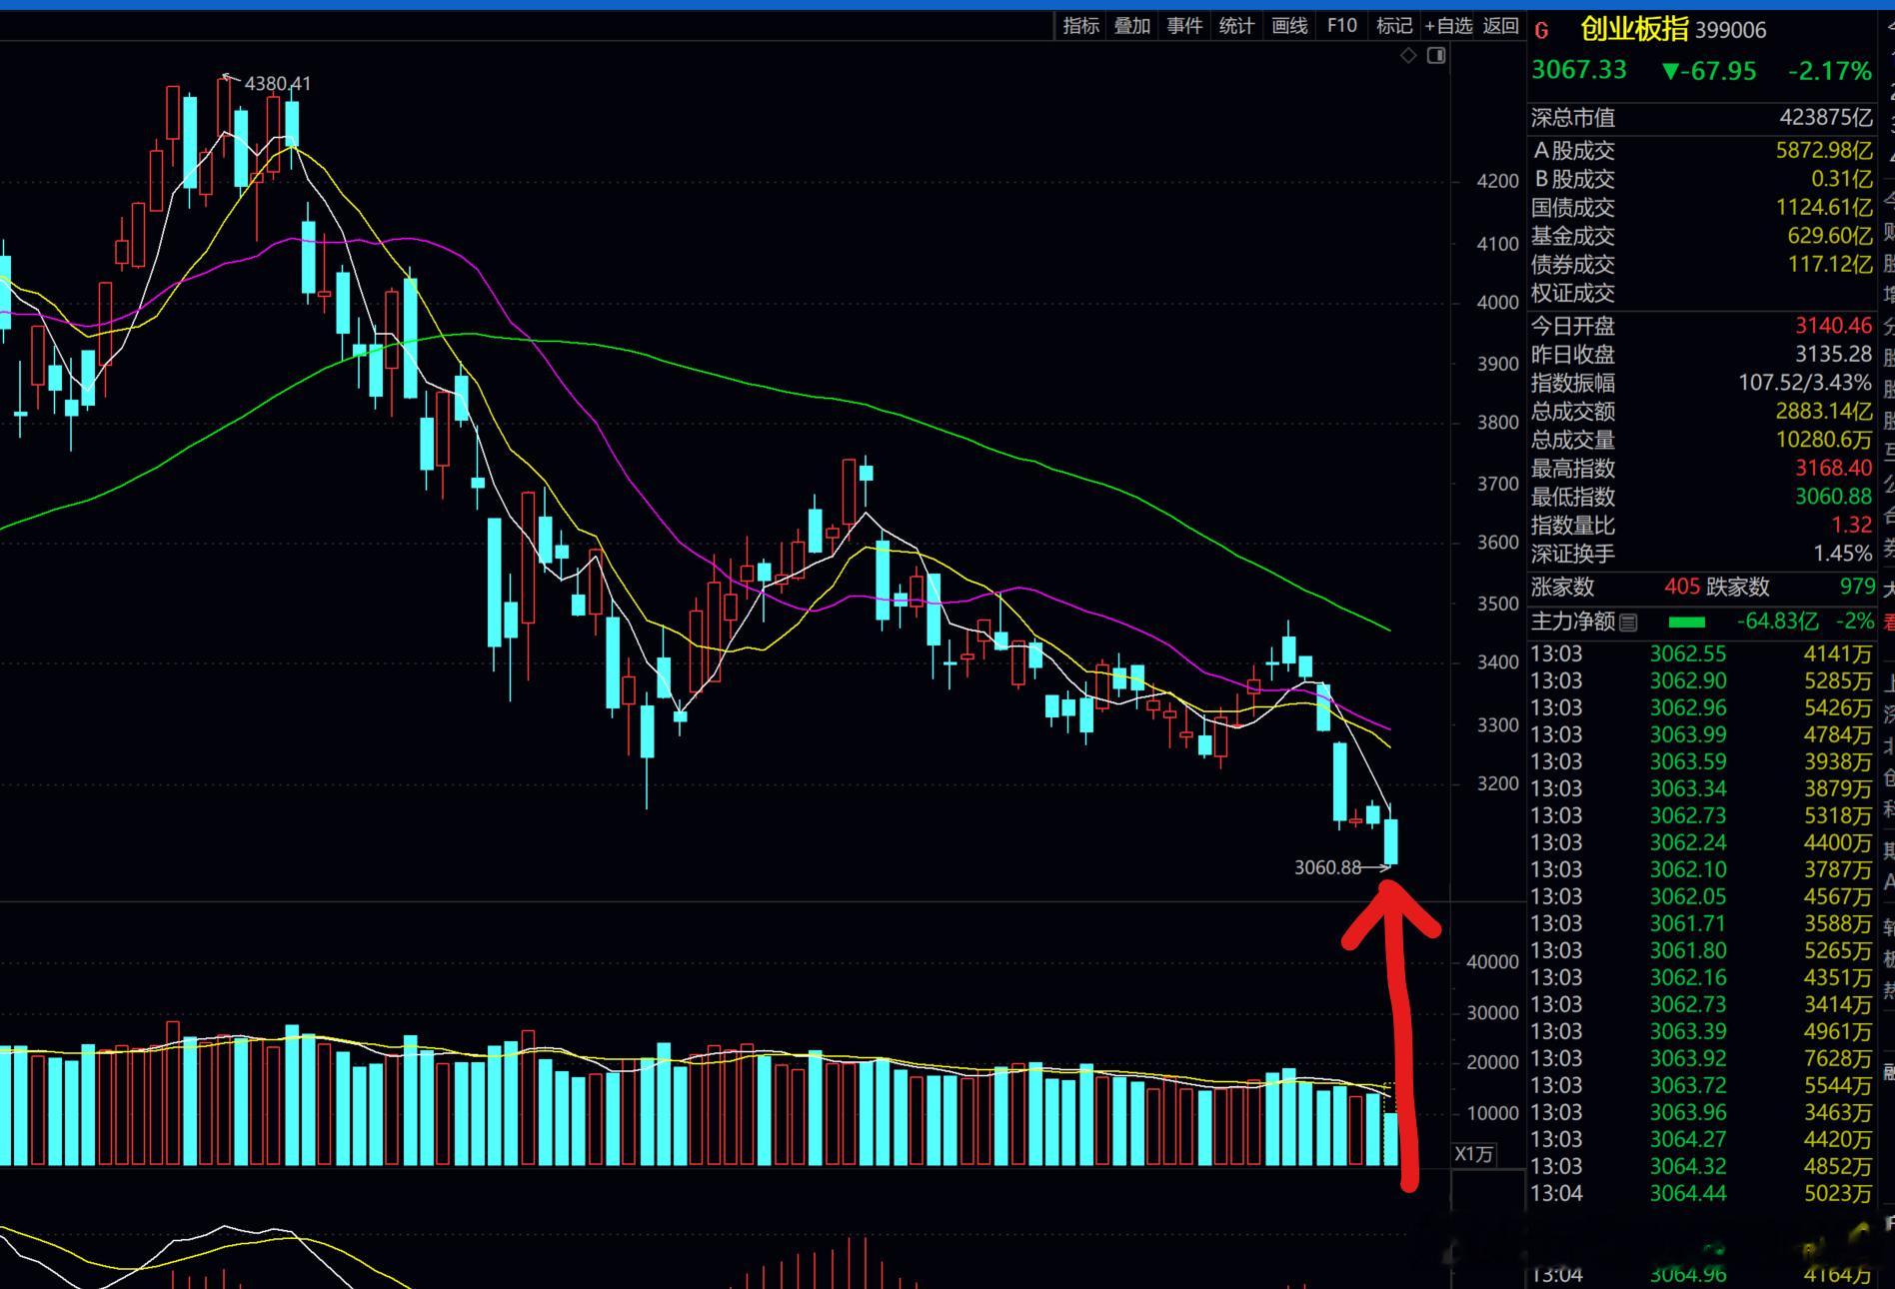The image size is (1895, 1289).
Task: Open the 统计 statistics toolbar item
Action: pos(1236,26)
